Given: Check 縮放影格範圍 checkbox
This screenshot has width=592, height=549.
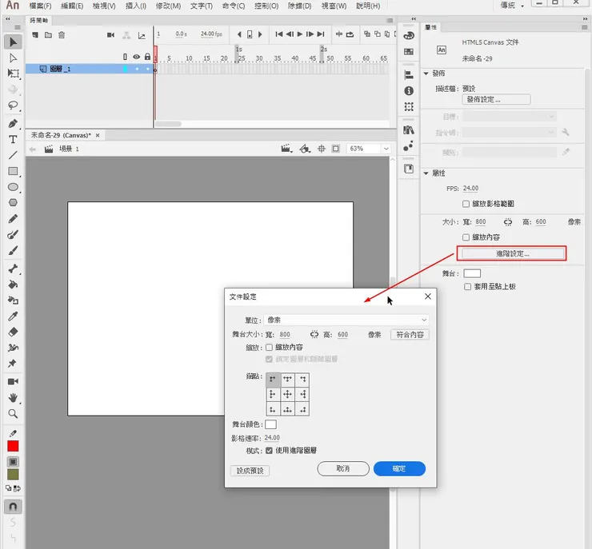Looking at the screenshot, I should (x=466, y=204).
